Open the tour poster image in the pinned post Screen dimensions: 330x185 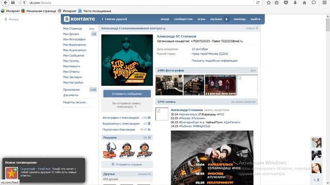coord(212,158)
